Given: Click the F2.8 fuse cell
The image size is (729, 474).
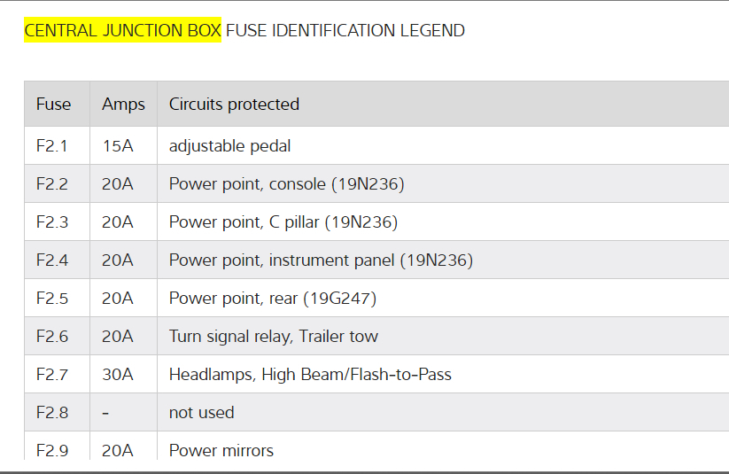Looking at the screenshot, I should point(51,413).
